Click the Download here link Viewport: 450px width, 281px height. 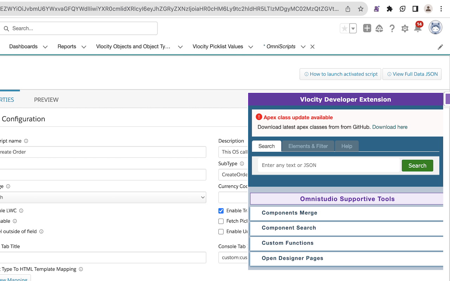click(390, 127)
